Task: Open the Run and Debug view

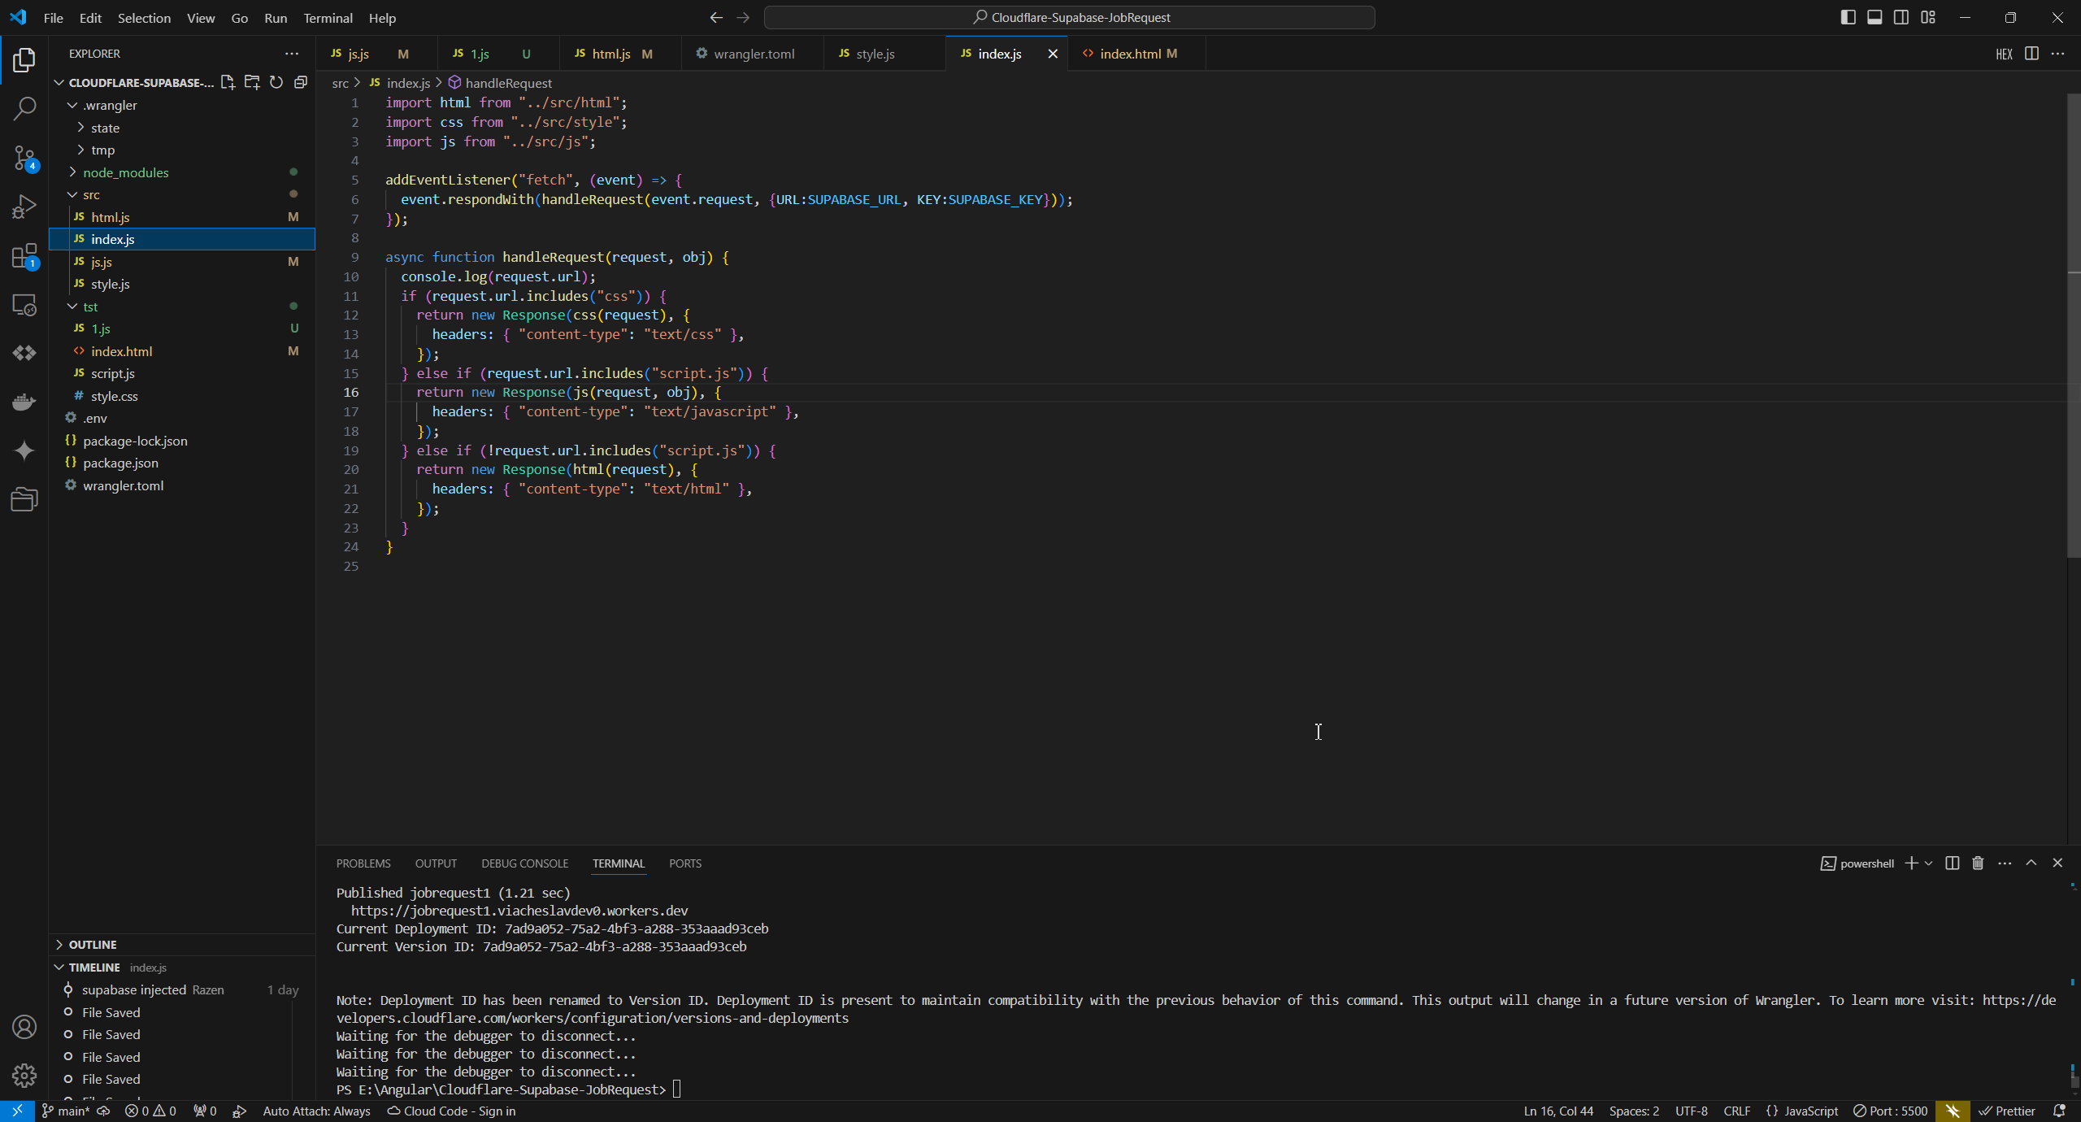Action: [24, 207]
